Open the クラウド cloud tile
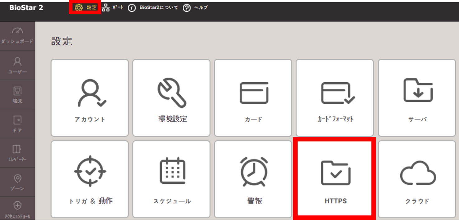Viewport: 459px width, 220px height. pos(417,179)
